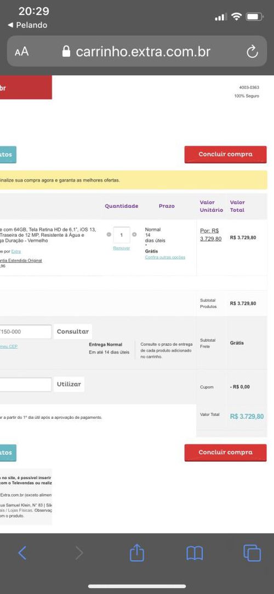Screen dimensions: 274x594
Task: Increase quantity with the plus icon
Action: pyautogui.click(x=134, y=235)
